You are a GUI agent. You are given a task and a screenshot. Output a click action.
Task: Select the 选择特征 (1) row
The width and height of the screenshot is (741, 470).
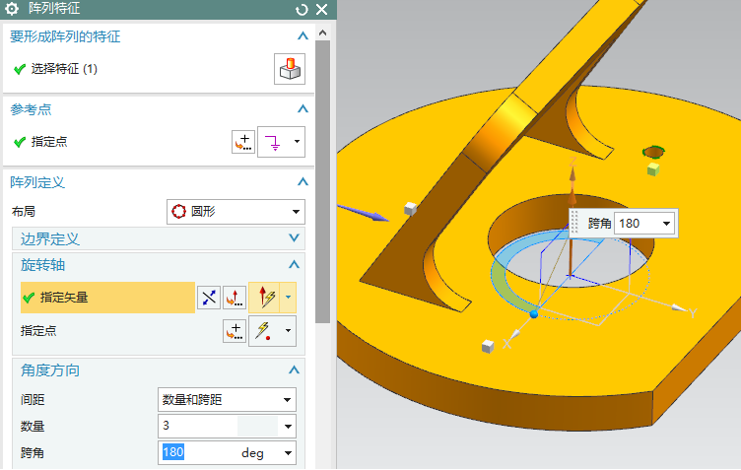(x=64, y=69)
